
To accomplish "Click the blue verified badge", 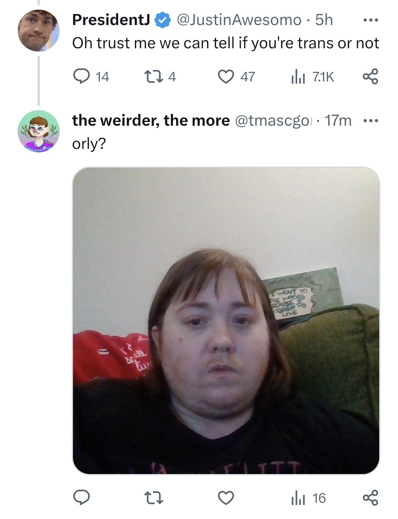I will [x=163, y=20].
